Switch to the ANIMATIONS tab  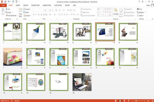(47, 5)
